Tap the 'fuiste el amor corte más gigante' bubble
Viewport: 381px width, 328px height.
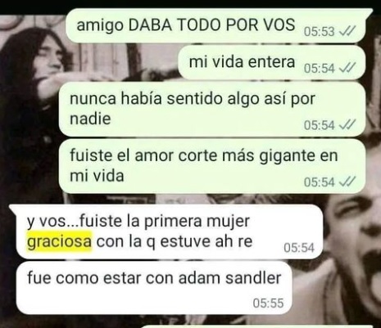pyautogui.click(x=212, y=166)
